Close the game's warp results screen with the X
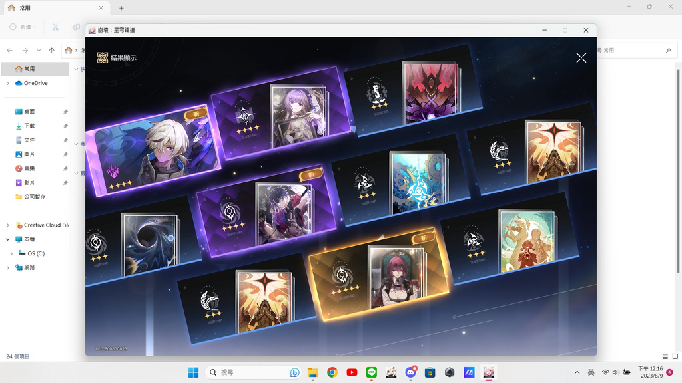The width and height of the screenshot is (682, 383). tap(581, 58)
